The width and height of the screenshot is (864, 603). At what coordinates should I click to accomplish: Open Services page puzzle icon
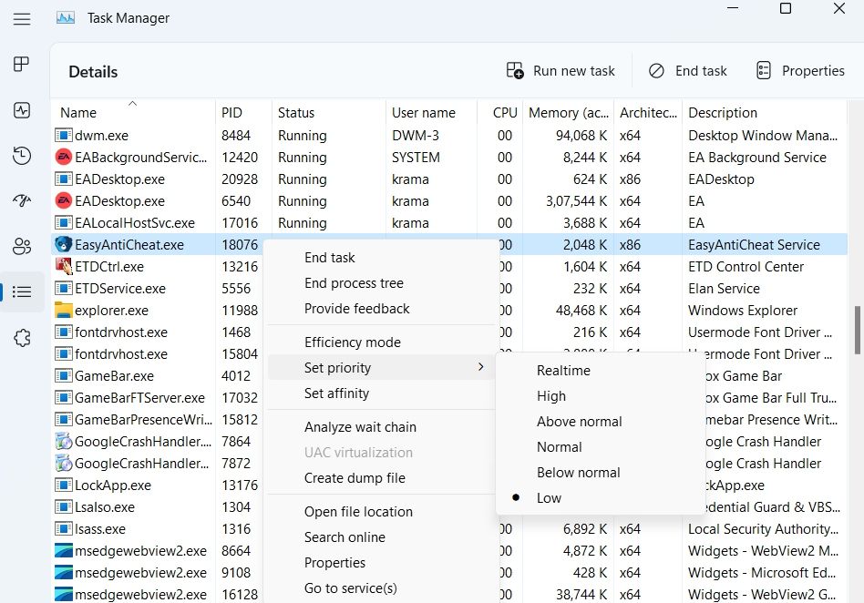(22, 338)
